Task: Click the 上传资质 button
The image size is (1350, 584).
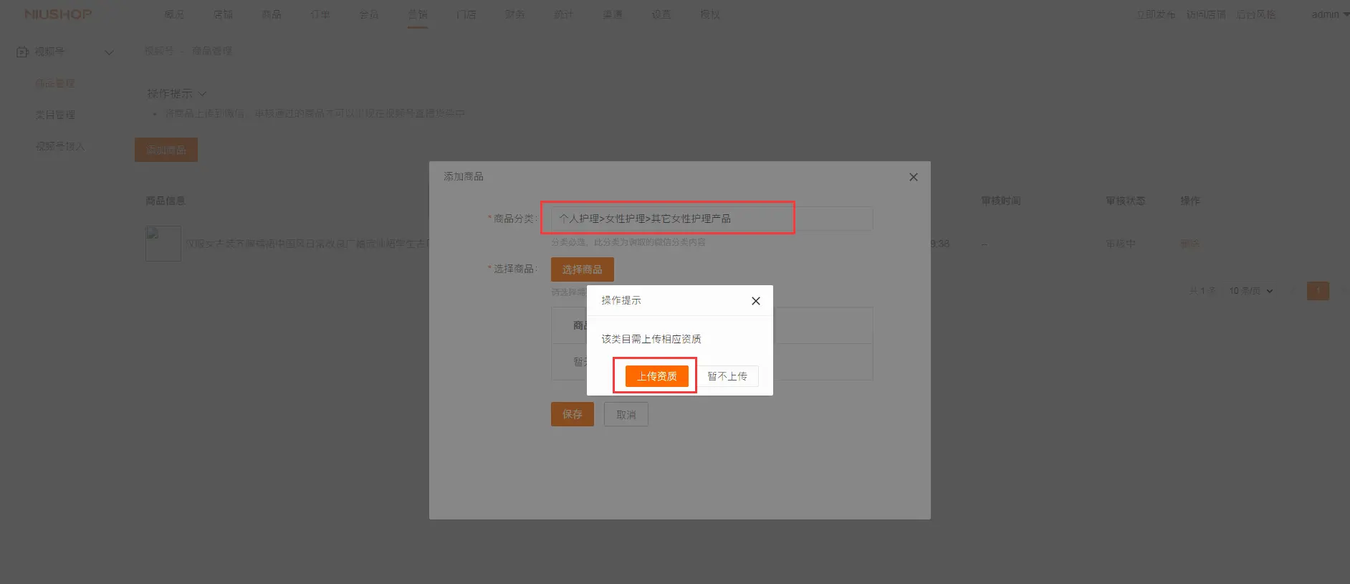Action: (x=656, y=376)
